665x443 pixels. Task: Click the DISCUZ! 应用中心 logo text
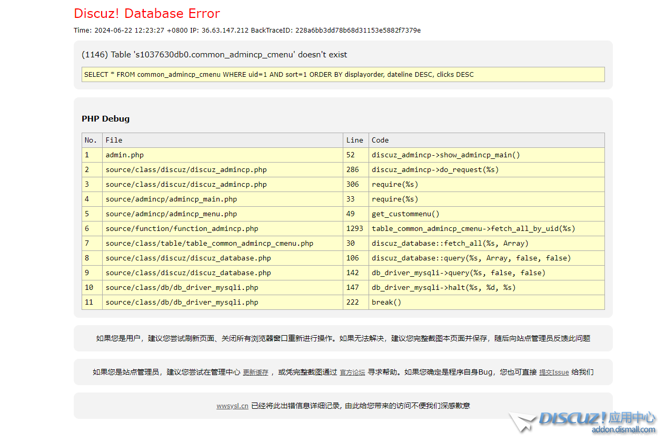point(597,418)
